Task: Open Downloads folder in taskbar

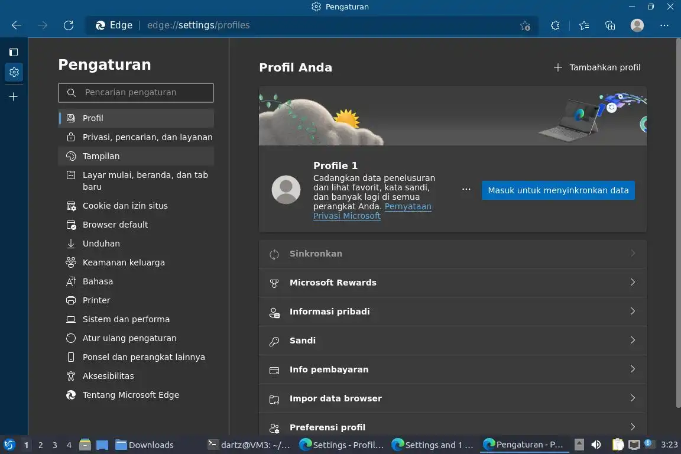Action: click(144, 445)
